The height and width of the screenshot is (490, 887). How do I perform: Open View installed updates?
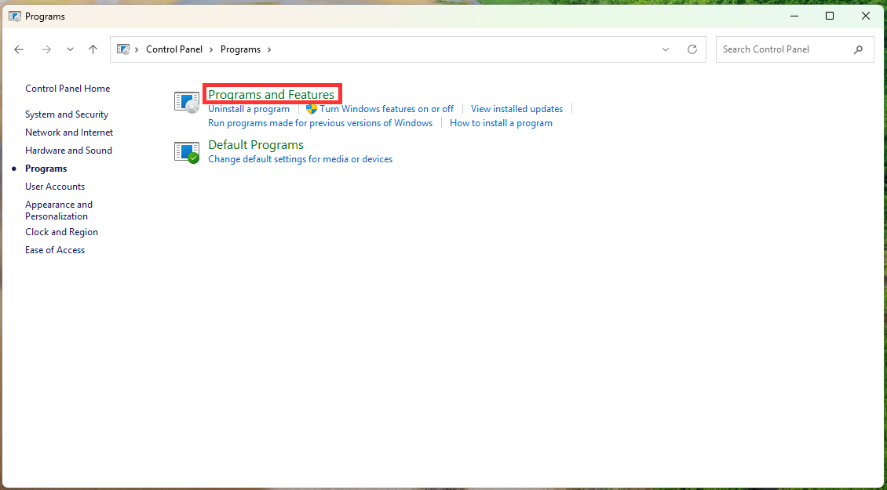517,109
